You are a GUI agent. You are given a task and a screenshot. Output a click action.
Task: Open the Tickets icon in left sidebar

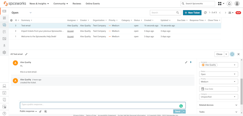tap(4, 11)
